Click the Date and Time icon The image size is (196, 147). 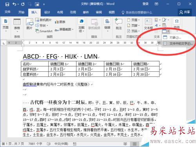pos(164,25)
